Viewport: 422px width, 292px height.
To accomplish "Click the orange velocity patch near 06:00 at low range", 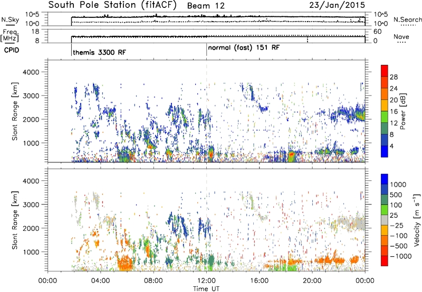I will click(125, 262).
